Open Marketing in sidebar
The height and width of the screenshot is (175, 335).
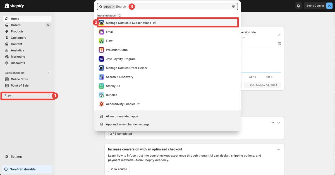[x=27, y=57]
